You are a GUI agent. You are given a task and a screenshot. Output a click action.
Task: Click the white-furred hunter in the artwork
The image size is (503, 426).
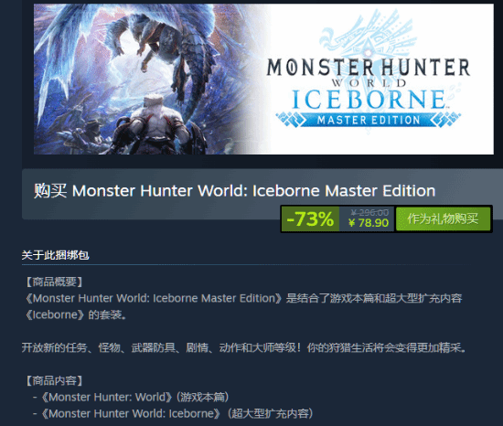155,125
